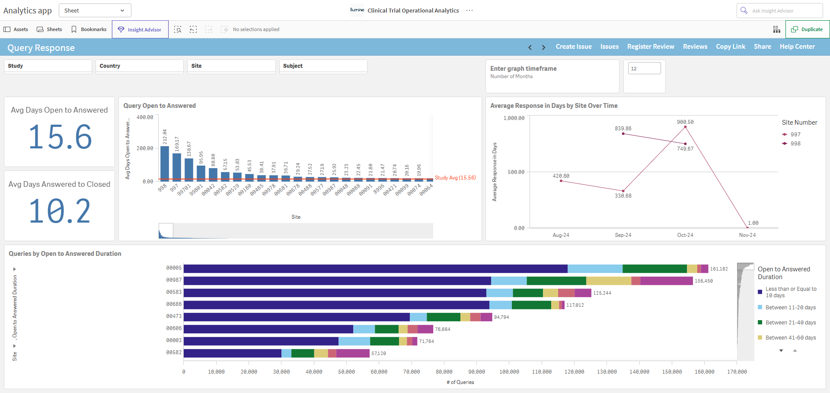Select site label 00987
This screenshot has height=393, width=830.
pos(174,280)
